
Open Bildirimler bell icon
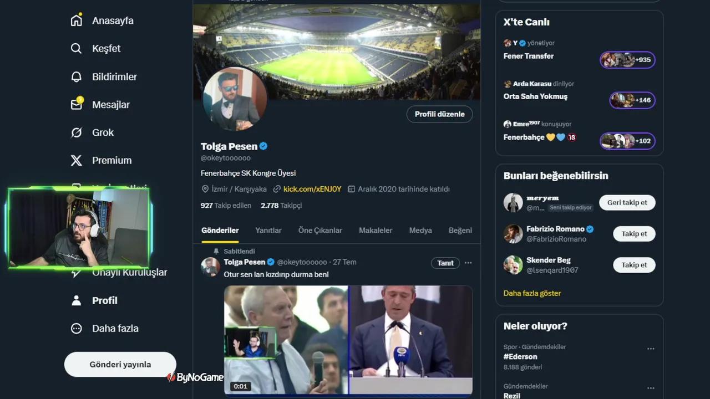point(77,77)
